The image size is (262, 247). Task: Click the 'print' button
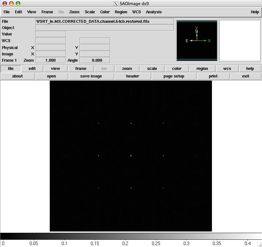coord(213,76)
